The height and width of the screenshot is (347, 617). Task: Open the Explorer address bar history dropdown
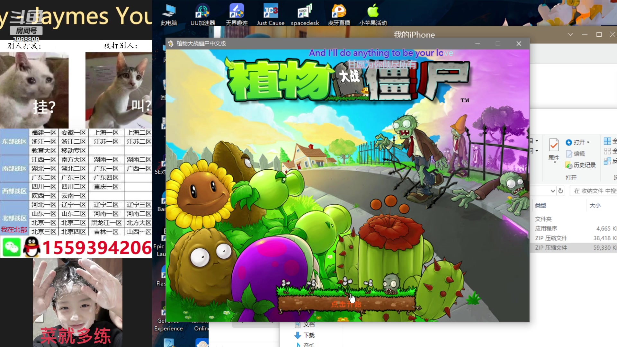click(553, 191)
